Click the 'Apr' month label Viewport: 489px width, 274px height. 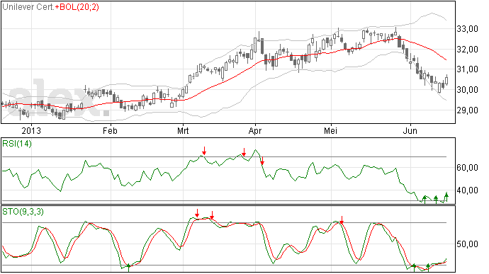255,130
